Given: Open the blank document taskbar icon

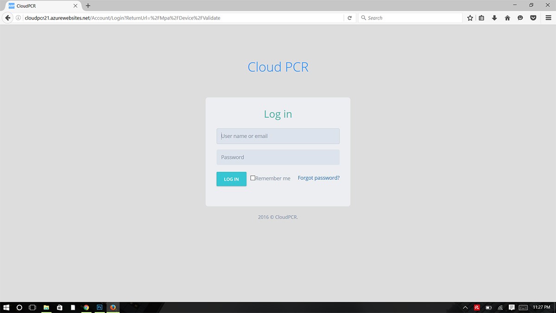Looking at the screenshot, I should coord(73,307).
